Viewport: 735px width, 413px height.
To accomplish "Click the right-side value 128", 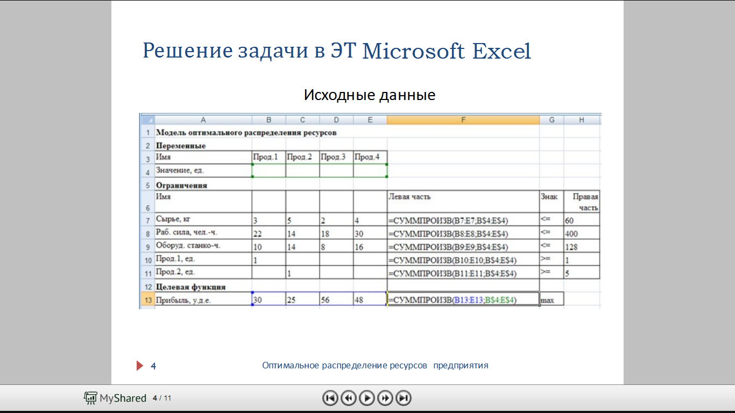I will pos(581,246).
